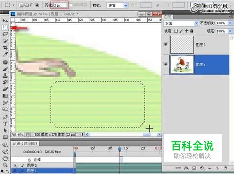The width and height of the screenshot is (234, 174).
Task: Create a new layer
Action: (218, 168)
